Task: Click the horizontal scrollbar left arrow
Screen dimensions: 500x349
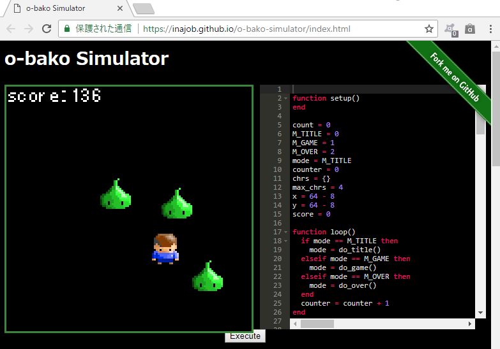Action: click(x=295, y=324)
